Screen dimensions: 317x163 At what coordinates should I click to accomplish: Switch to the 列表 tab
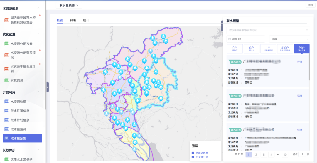pyautogui.click(x=73, y=20)
